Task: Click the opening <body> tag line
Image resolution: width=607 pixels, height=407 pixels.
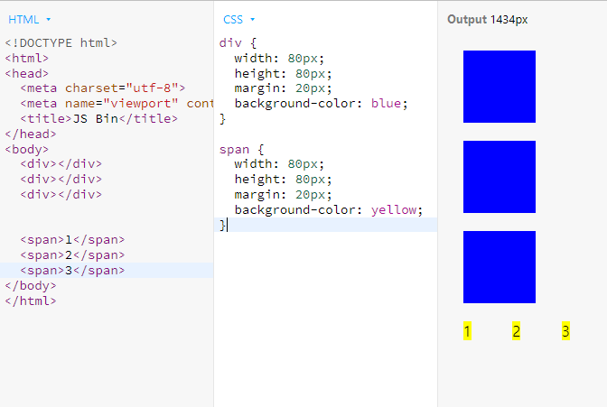Action: tap(27, 149)
